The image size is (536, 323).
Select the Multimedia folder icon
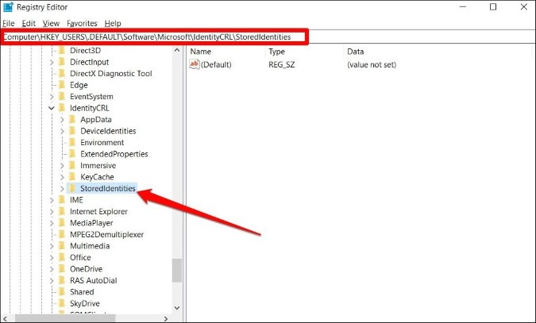tap(62, 246)
